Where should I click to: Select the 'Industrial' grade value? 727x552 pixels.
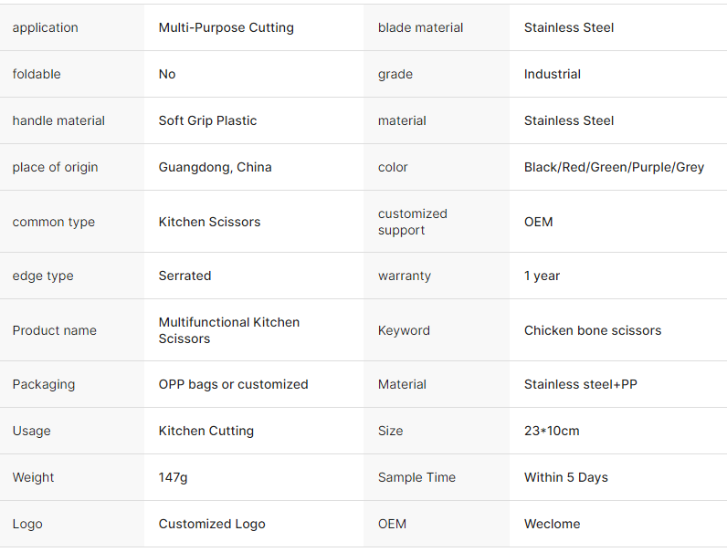(x=552, y=74)
